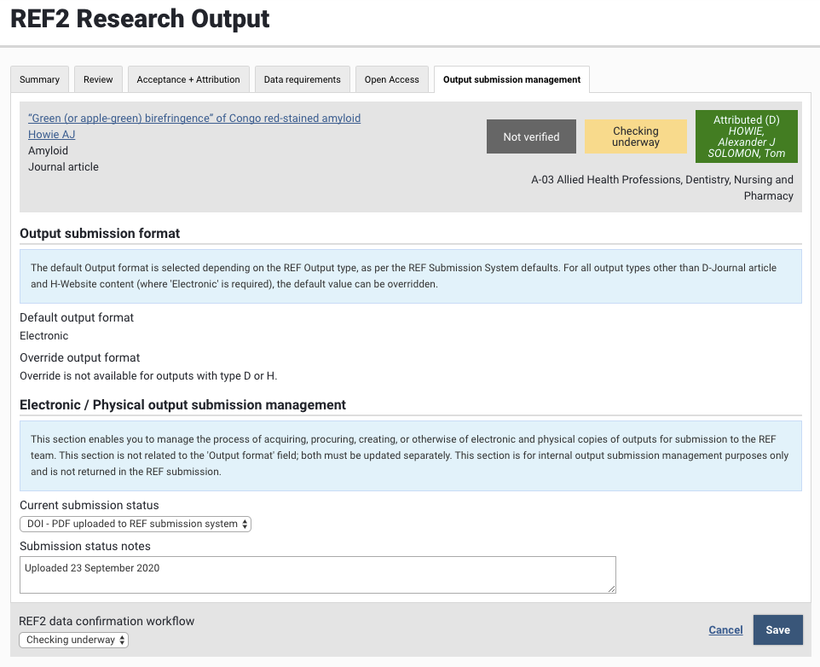The image size is (820, 667).
Task: Select the Data requirements tab
Action: tap(302, 79)
